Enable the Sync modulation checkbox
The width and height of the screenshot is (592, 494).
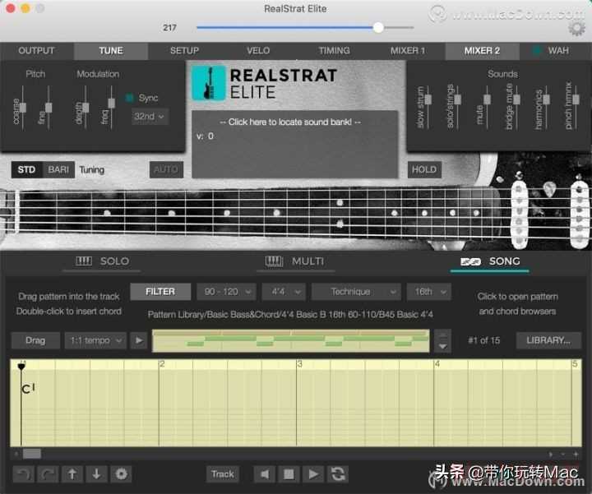point(130,98)
